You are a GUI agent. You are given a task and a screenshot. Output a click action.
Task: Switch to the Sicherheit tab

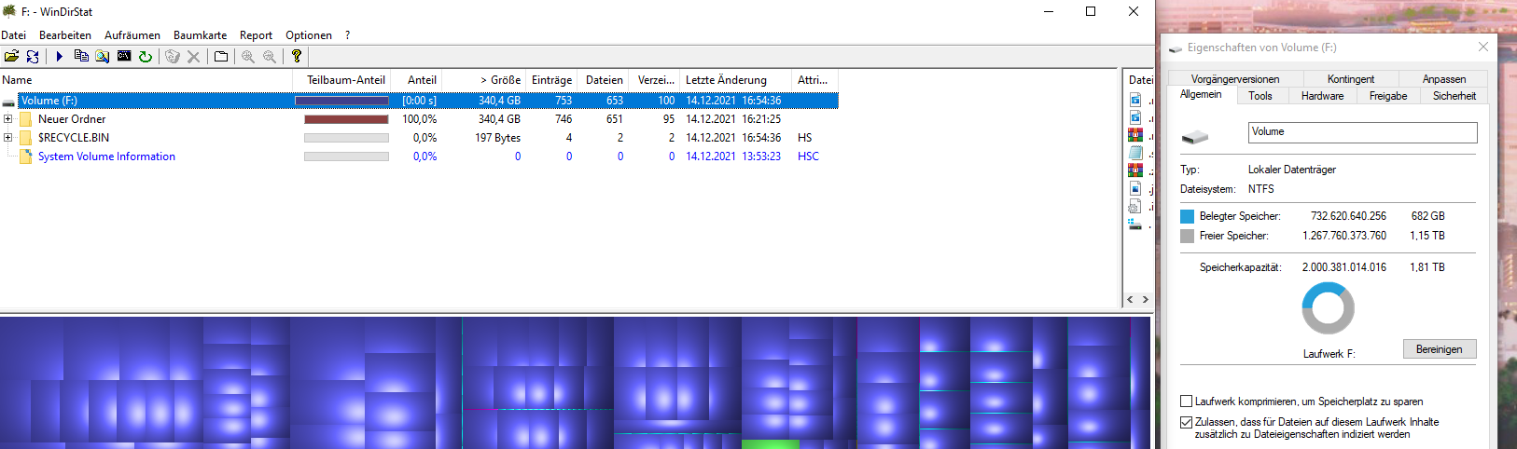pos(1454,96)
